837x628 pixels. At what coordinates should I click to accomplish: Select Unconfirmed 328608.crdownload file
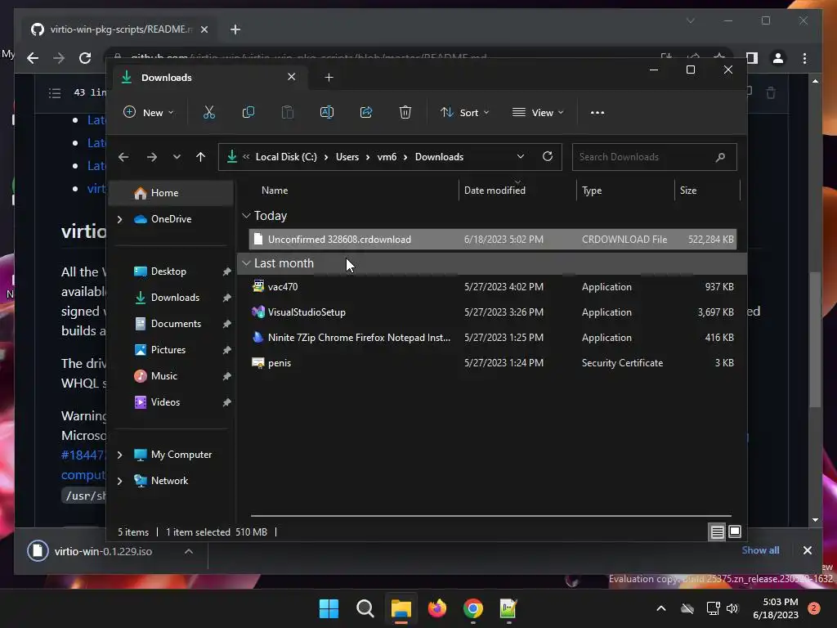pos(492,240)
